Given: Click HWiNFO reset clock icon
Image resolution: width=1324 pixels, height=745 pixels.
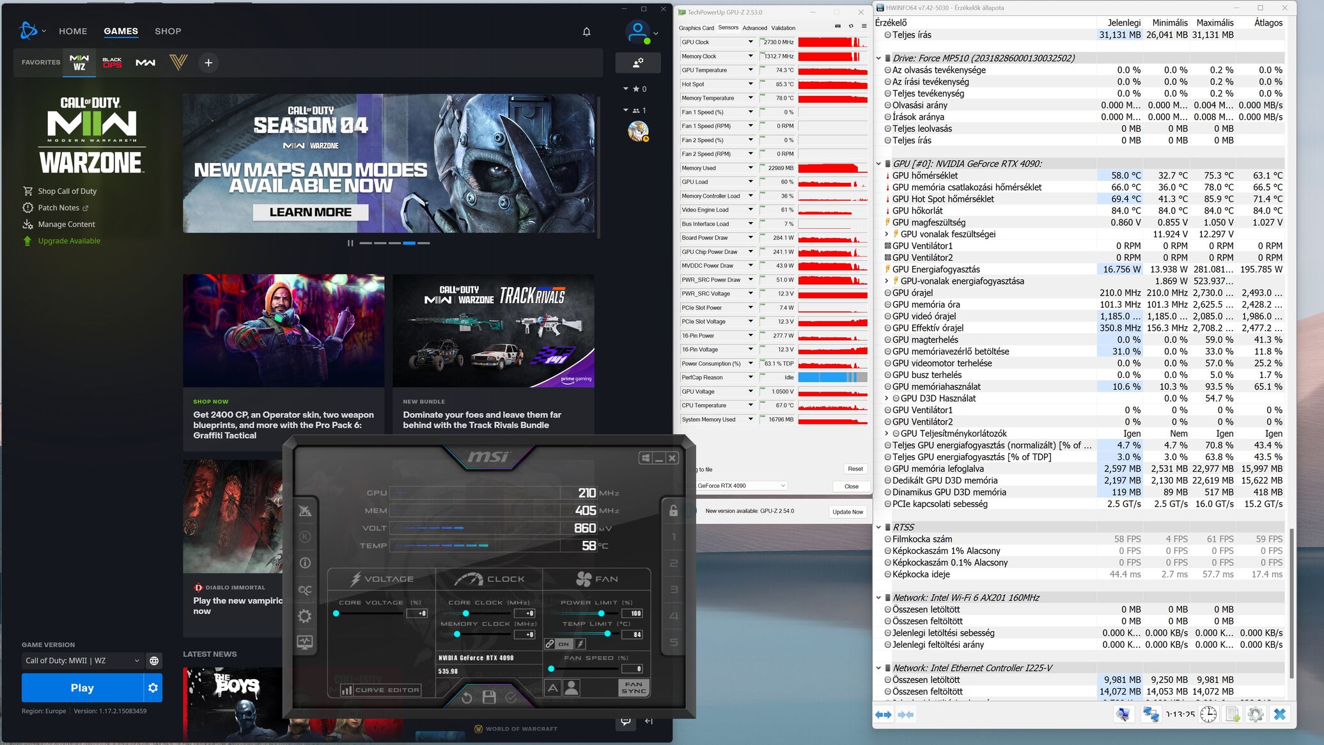Looking at the screenshot, I should pyautogui.click(x=1208, y=714).
